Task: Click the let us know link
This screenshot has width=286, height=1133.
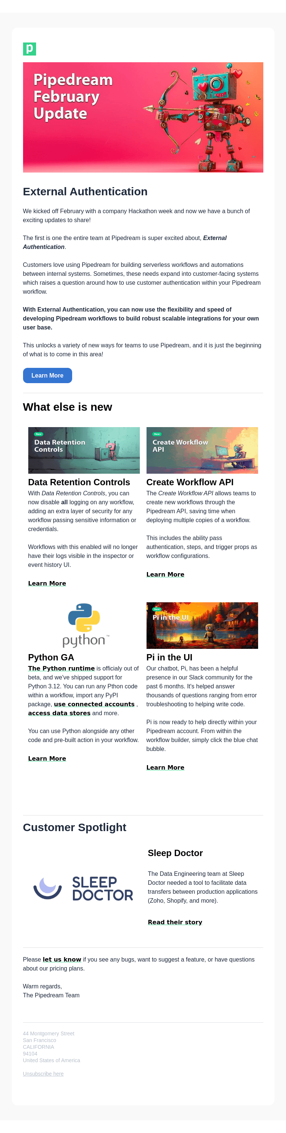Action: click(x=62, y=959)
